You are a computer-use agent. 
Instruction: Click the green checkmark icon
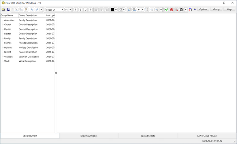[167, 9]
